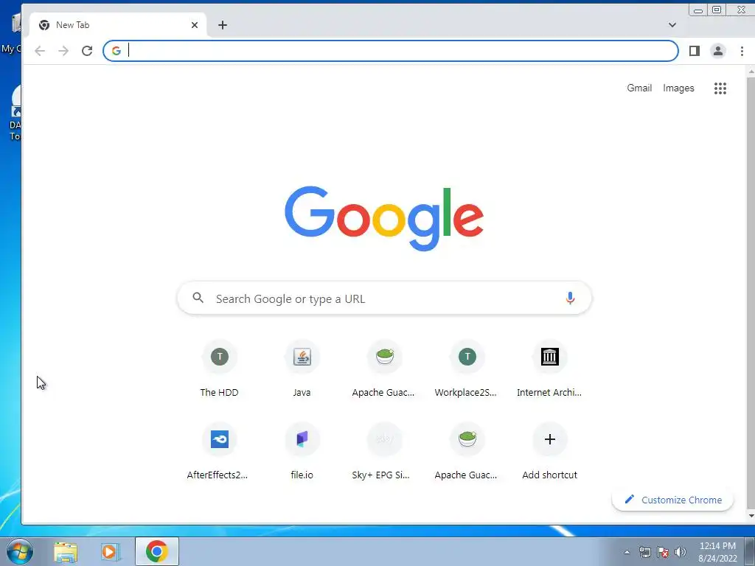Open the file.io shortcut
This screenshot has width=755, height=566.
point(302,452)
